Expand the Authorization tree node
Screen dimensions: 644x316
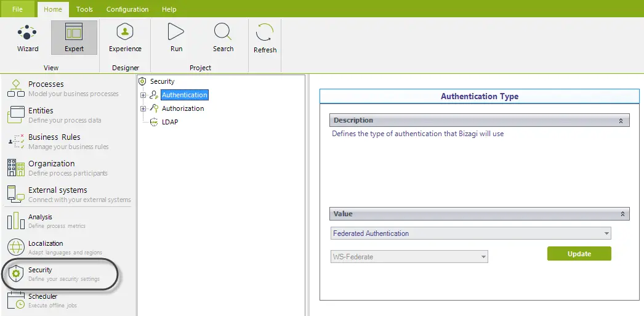(x=143, y=108)
